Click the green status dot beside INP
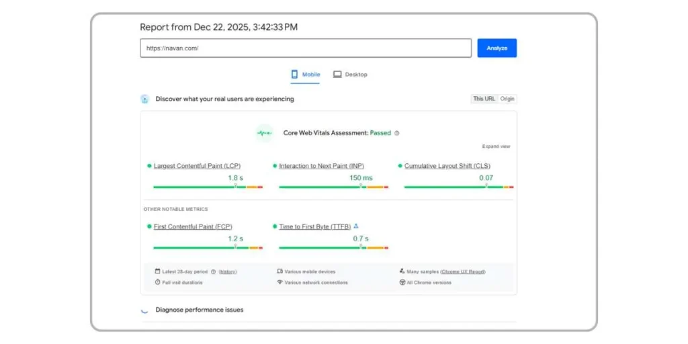Viewport: 688px width, 344px height. click(275, 166)
